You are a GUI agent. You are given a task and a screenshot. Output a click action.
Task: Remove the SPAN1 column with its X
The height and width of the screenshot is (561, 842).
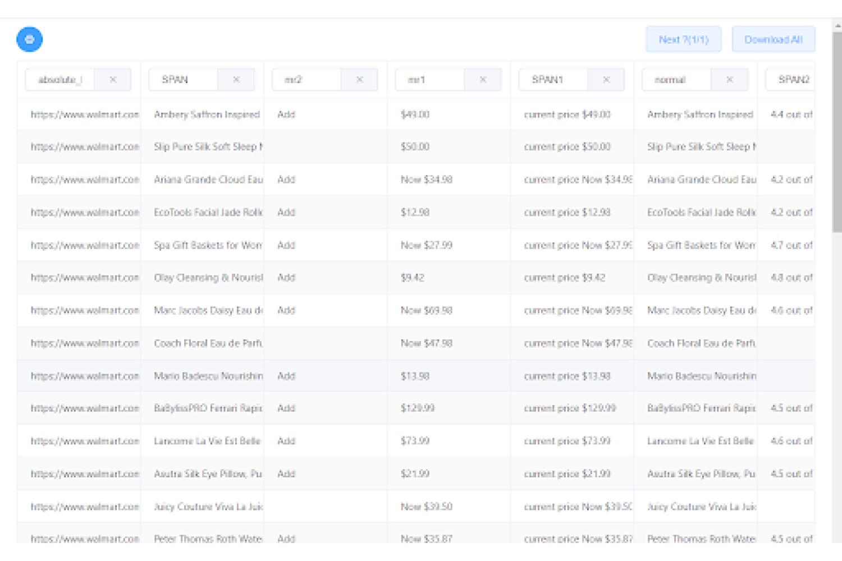pyautogui.click(x=606, y=80)
